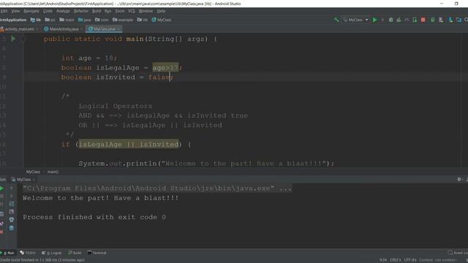The width and height of the screenshot is (468, 263).
Task: Open the Code menu
Action: (48, 11)
